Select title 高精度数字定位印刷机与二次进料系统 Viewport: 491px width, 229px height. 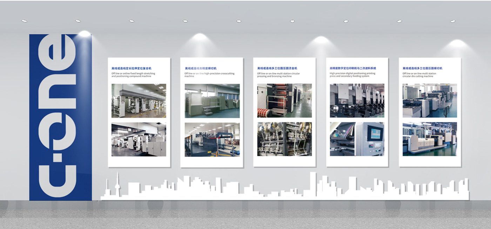pos(353,68)
